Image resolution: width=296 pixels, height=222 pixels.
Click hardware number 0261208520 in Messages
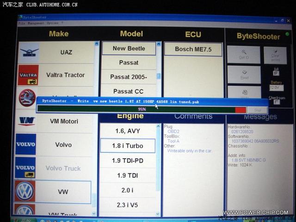242,131
